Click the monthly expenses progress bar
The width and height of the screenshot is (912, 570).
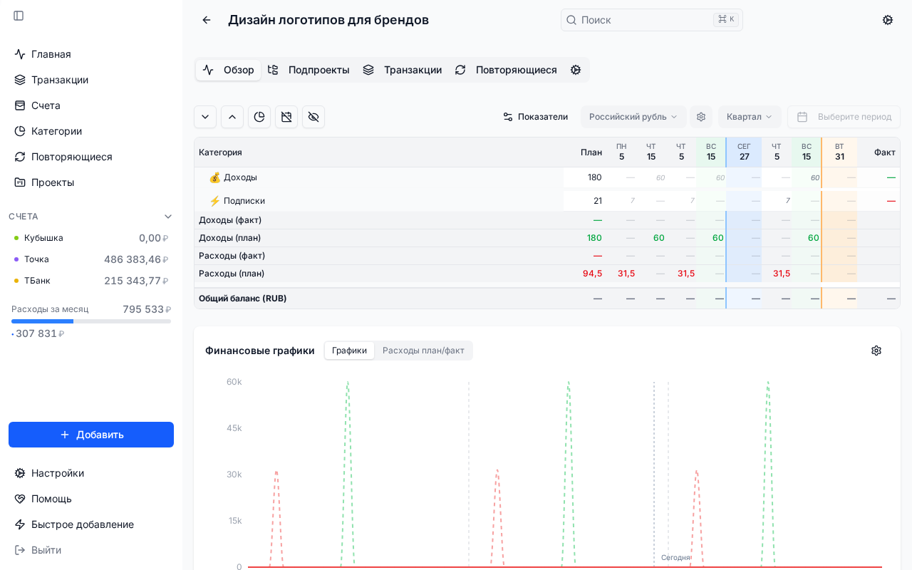tap(91, 321)
